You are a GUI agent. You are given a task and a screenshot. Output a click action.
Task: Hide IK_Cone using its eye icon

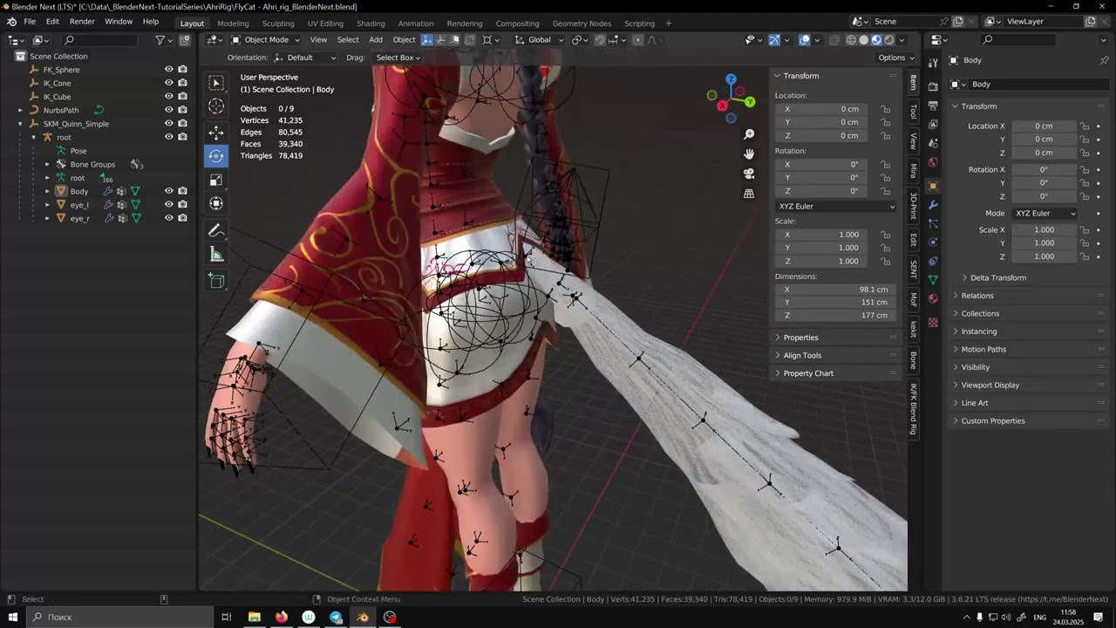(169, 83)
